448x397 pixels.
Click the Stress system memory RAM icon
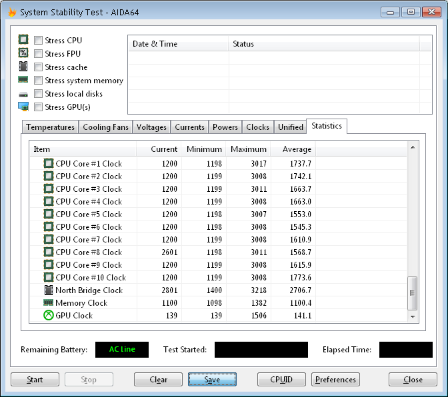pos(23,79)
